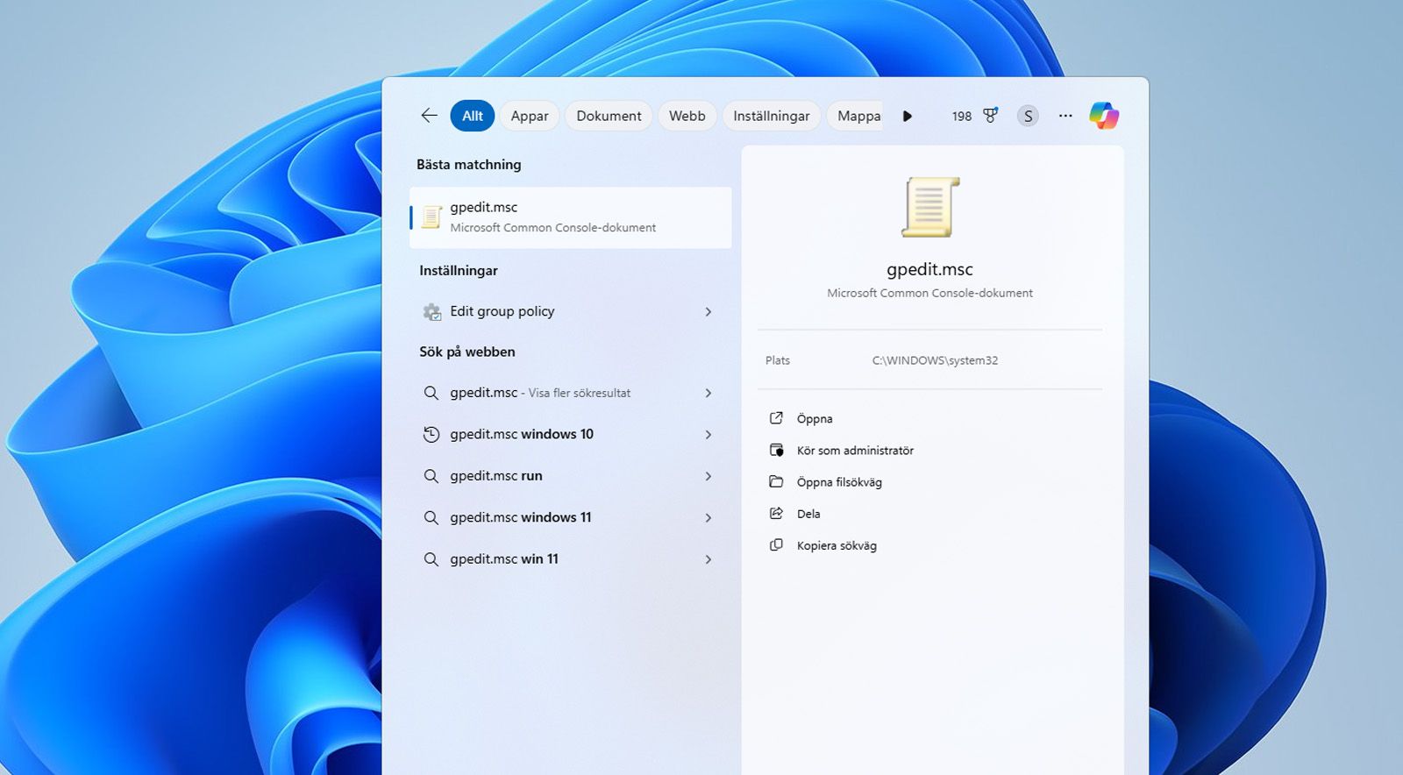Switch to the Mappa filter tab

click(856, 116)
